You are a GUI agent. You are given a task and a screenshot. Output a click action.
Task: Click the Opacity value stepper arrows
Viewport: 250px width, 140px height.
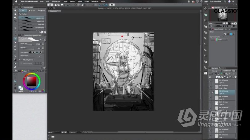coord(41,48)
